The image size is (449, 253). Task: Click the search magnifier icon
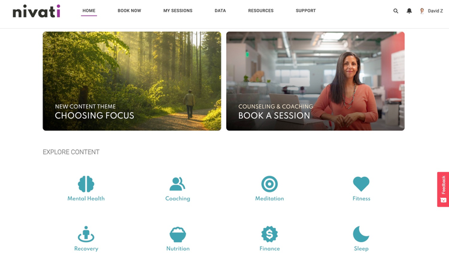396,11
